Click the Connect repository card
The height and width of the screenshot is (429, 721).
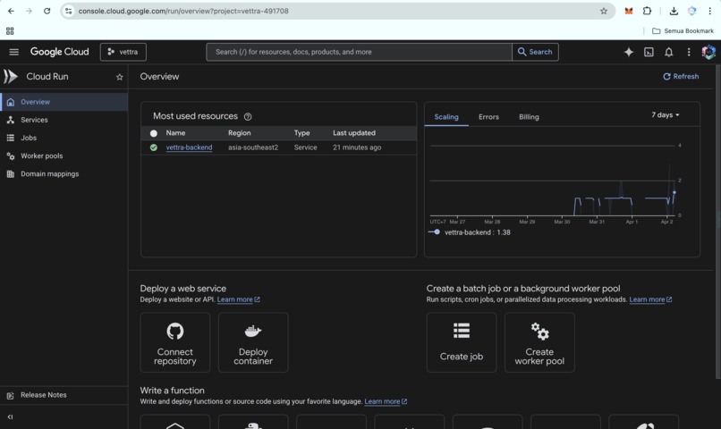(x=174, y=342)
